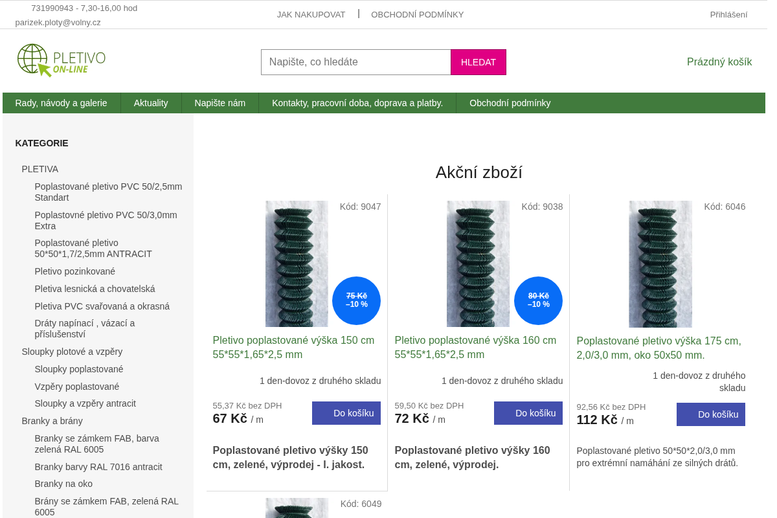The width and height of the screenshot is (777, 518).
Task: Open the 'Napište nám' menu item
Action: coord(220,103)
